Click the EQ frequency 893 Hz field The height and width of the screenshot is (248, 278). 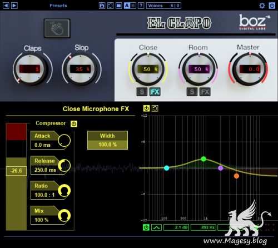click(x=203, y=227)
